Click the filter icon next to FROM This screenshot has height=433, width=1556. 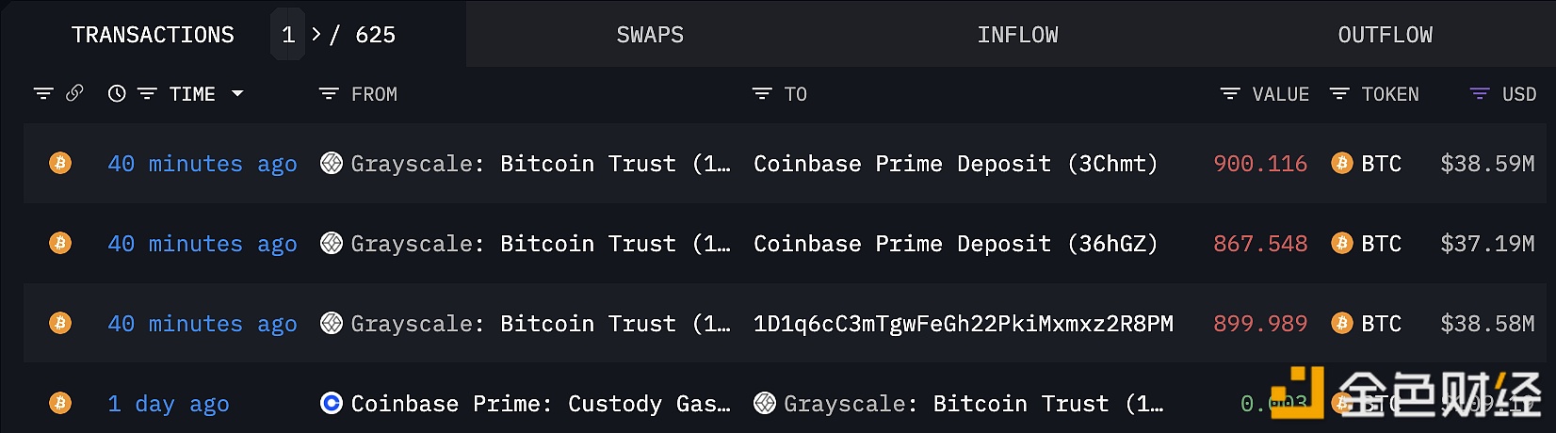coord(329,93)
